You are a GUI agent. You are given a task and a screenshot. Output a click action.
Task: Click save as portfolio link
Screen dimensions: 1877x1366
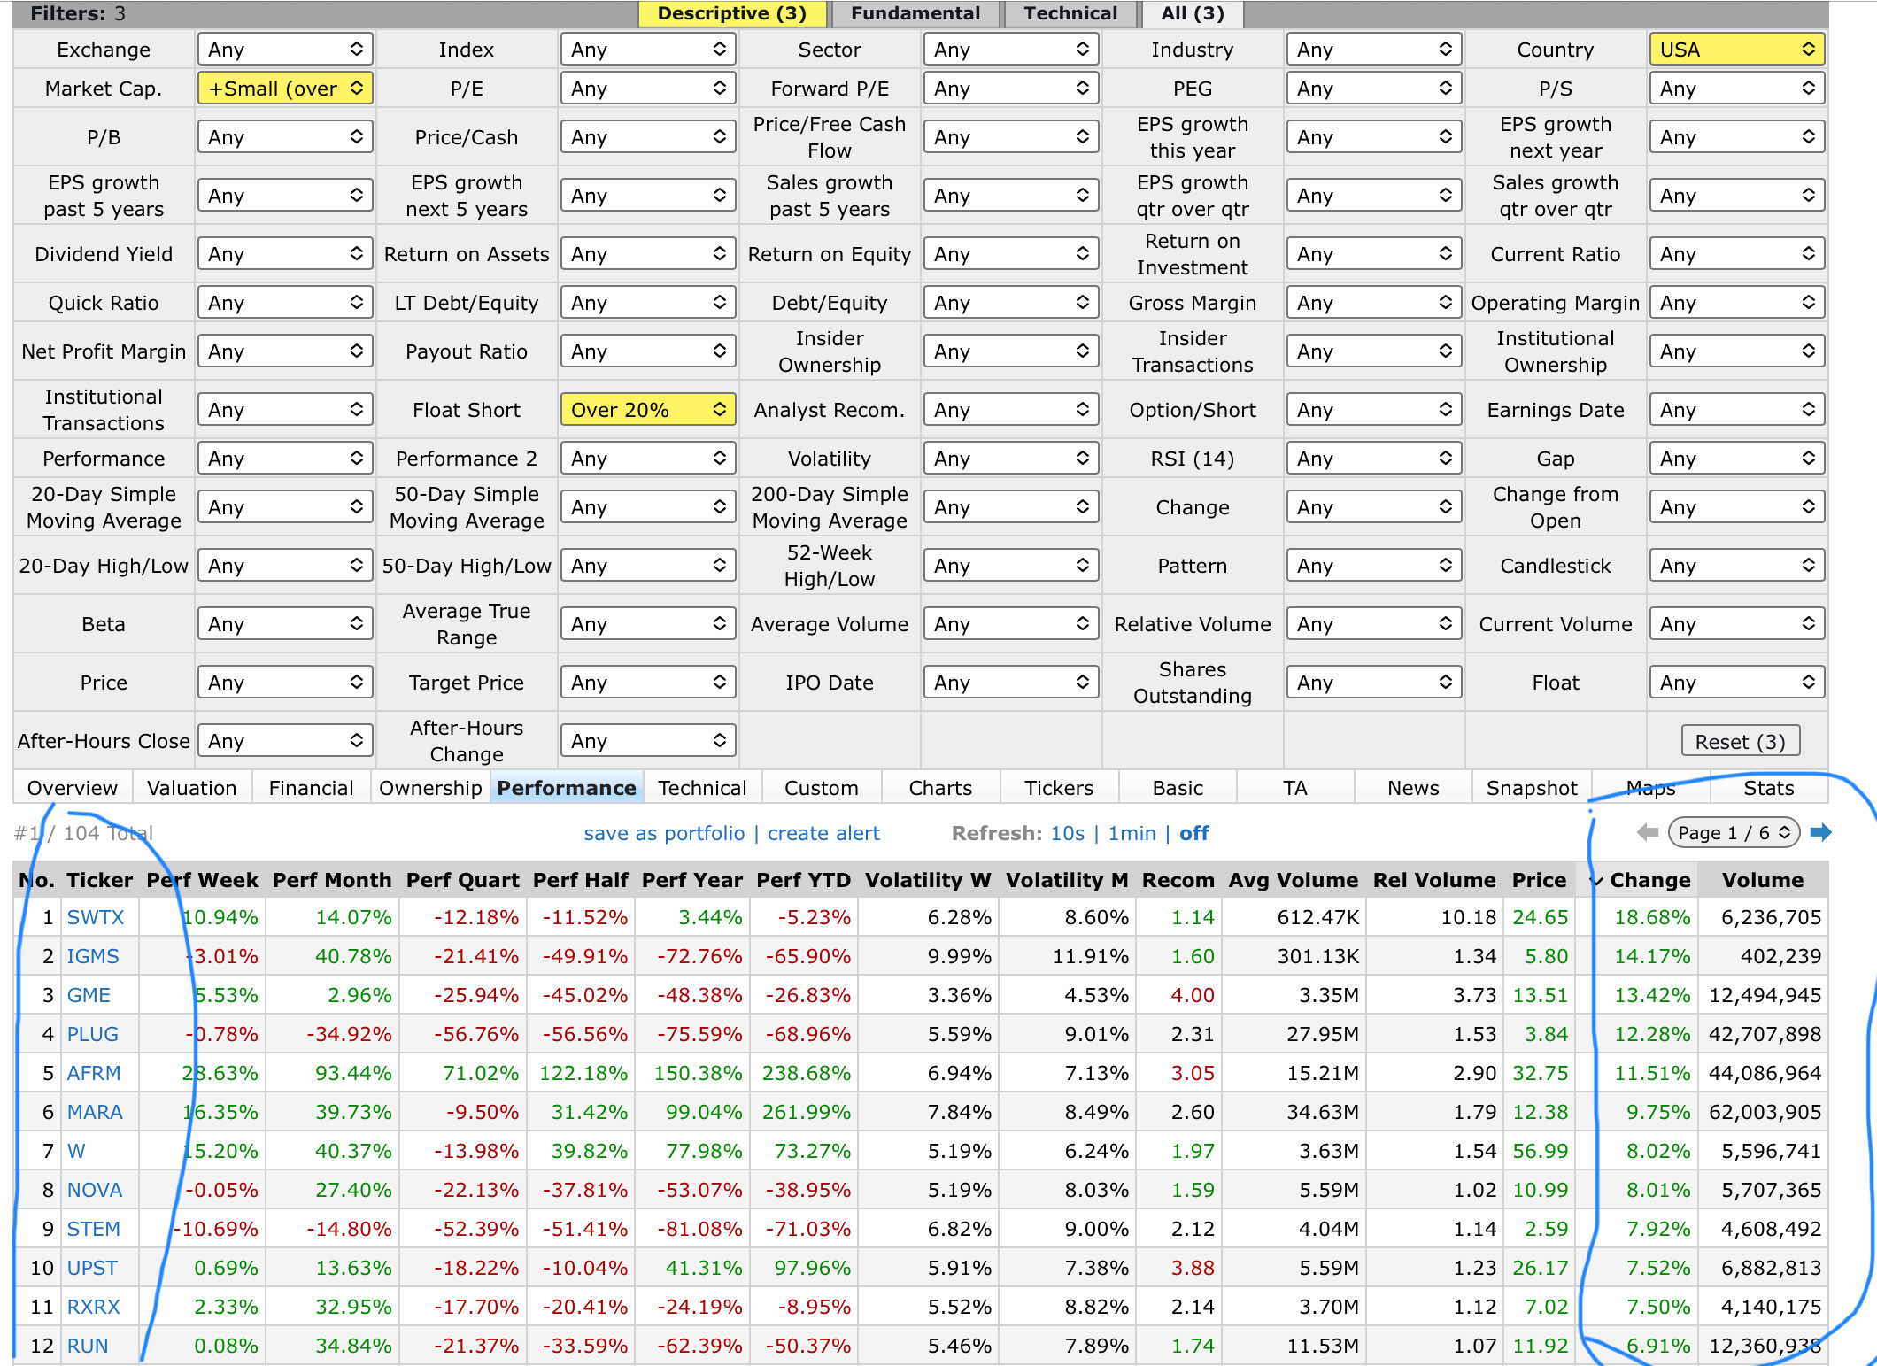click(x=664, y=833)
